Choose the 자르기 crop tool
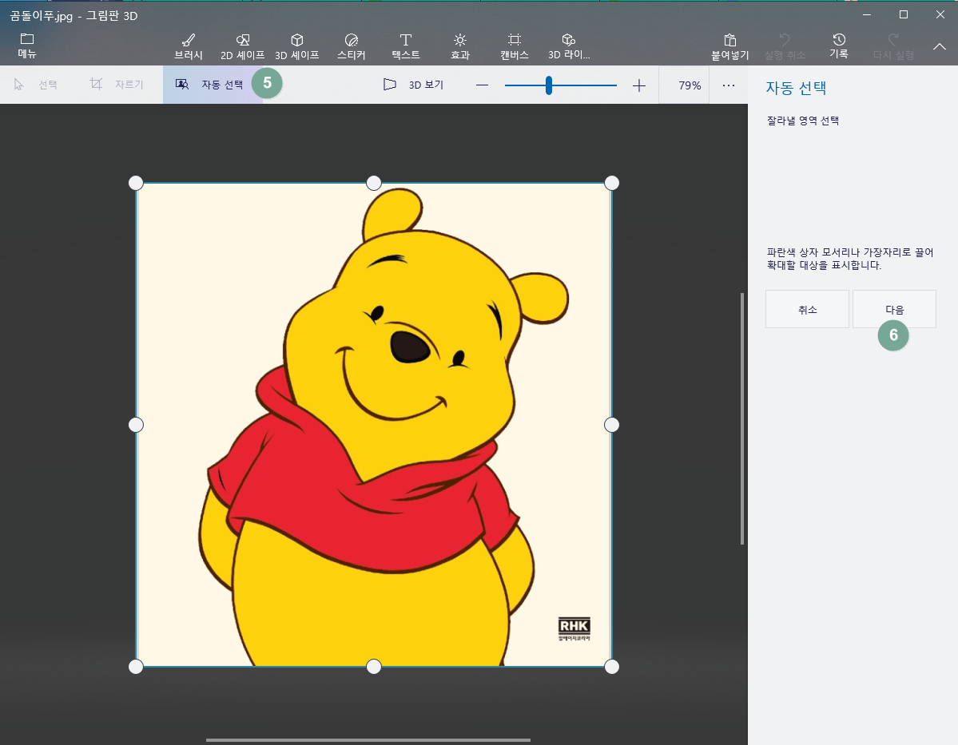Image resolution: width=958 pixels, height=745 pixels. click(x=116, y=85)
